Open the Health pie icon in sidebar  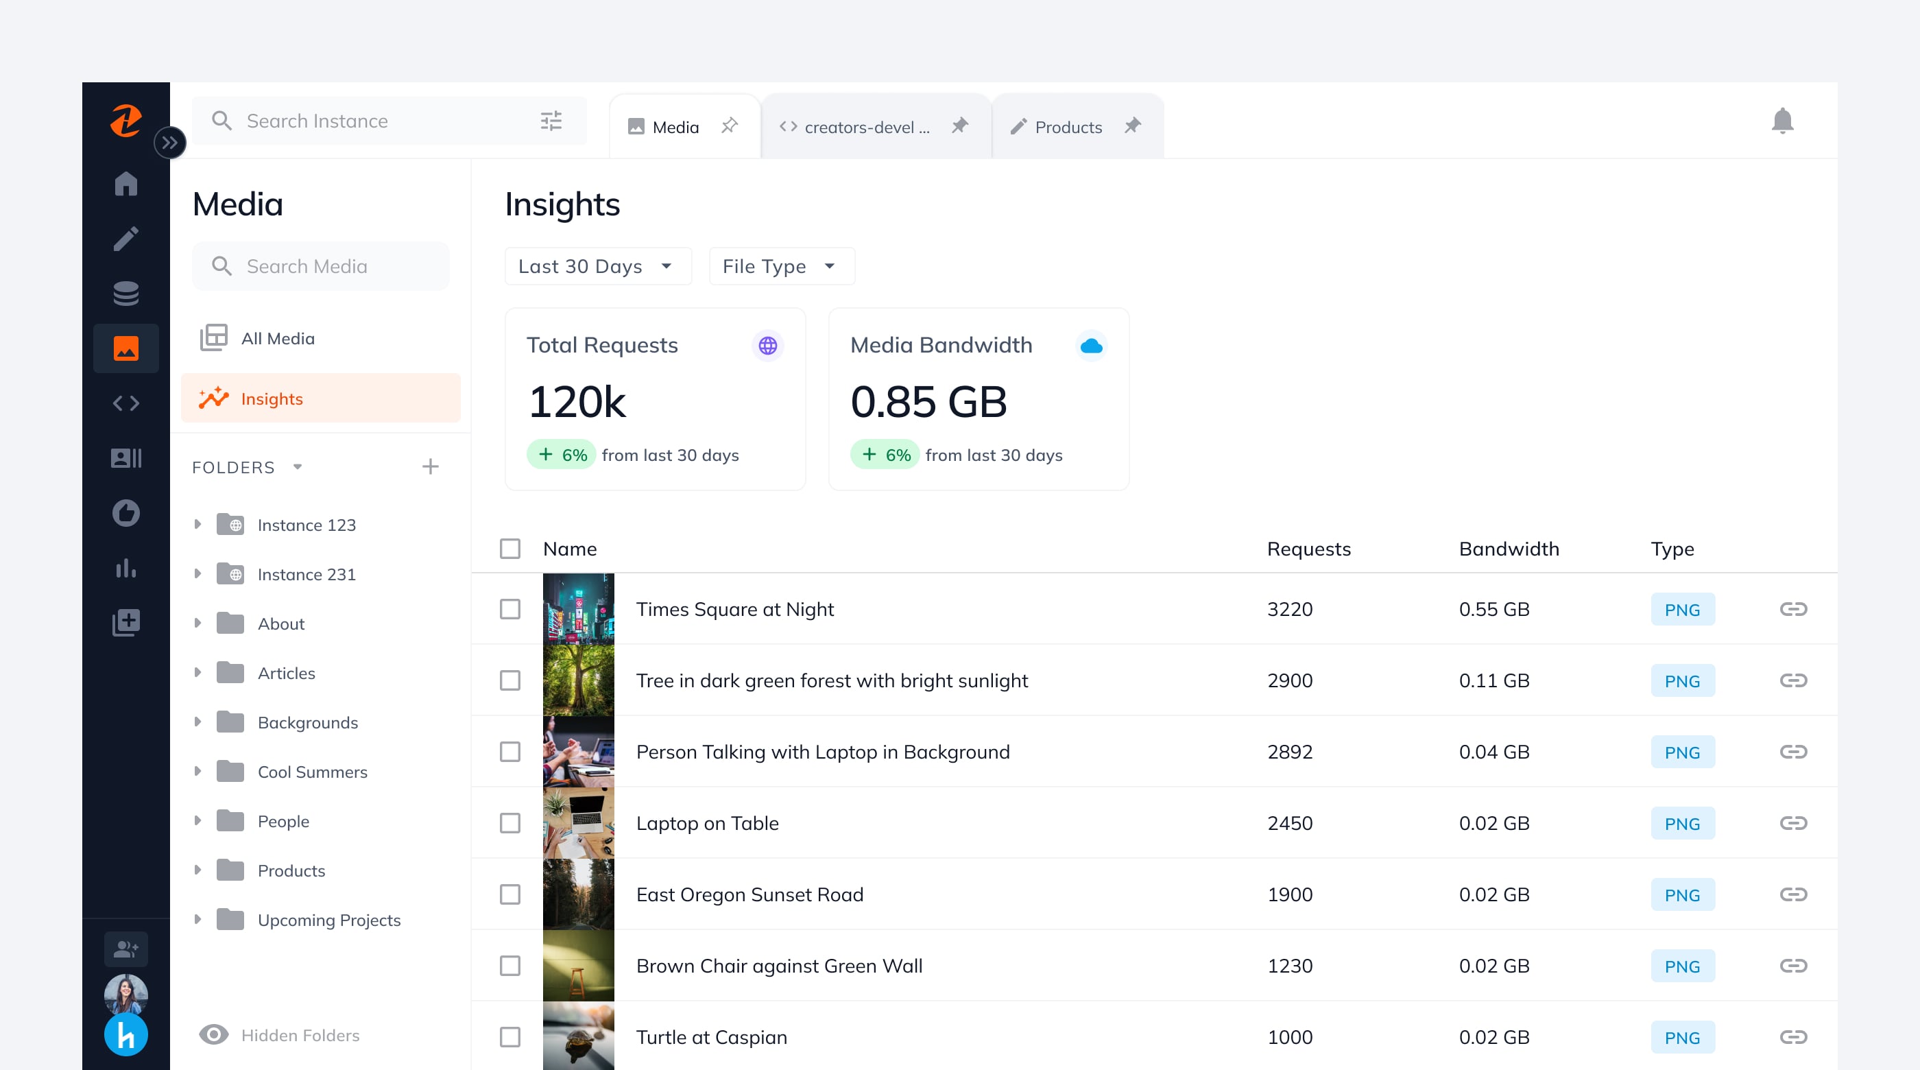point(126,513)
